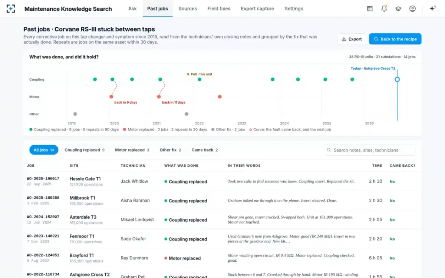Viewport: 445px width, 278px height.
Task: Sort by the TIME column header
Action: [377, 166]
